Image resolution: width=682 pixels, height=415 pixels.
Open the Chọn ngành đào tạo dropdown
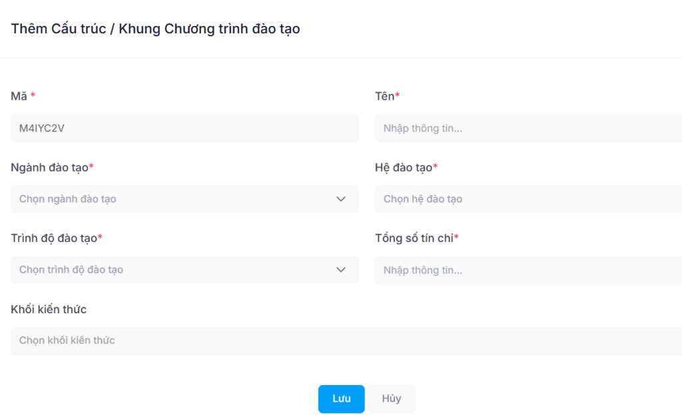[x=185, y=200]
